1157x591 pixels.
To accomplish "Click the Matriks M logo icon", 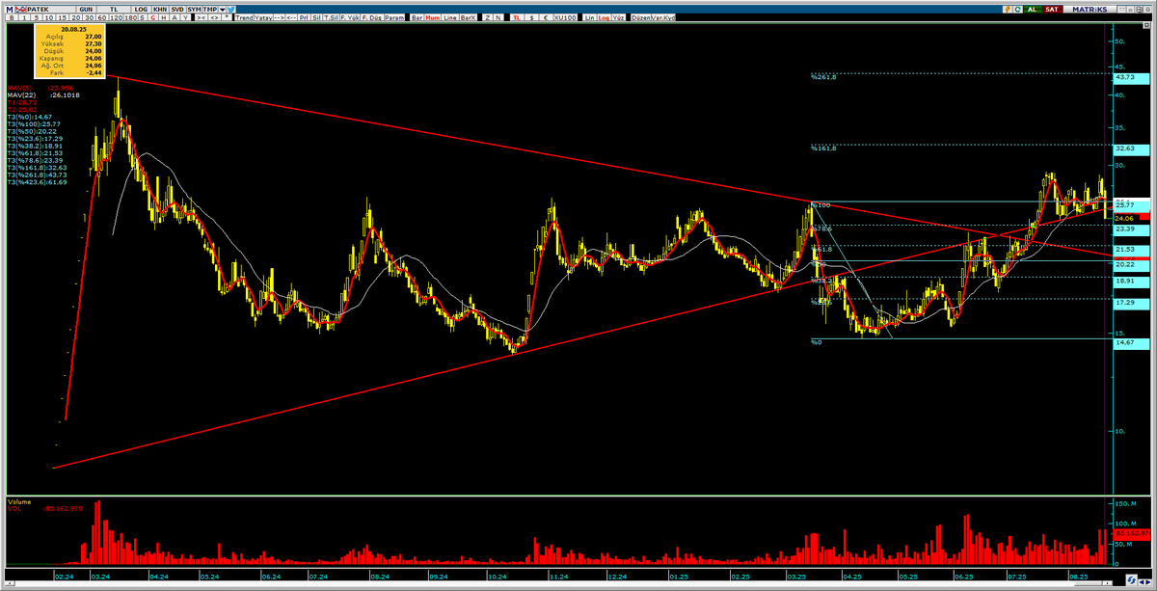I will 9,9.
